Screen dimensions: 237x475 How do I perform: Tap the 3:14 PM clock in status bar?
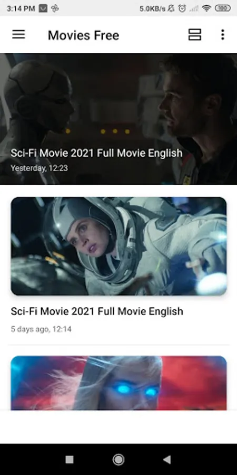pyautogui.click(x=21, y=8)
